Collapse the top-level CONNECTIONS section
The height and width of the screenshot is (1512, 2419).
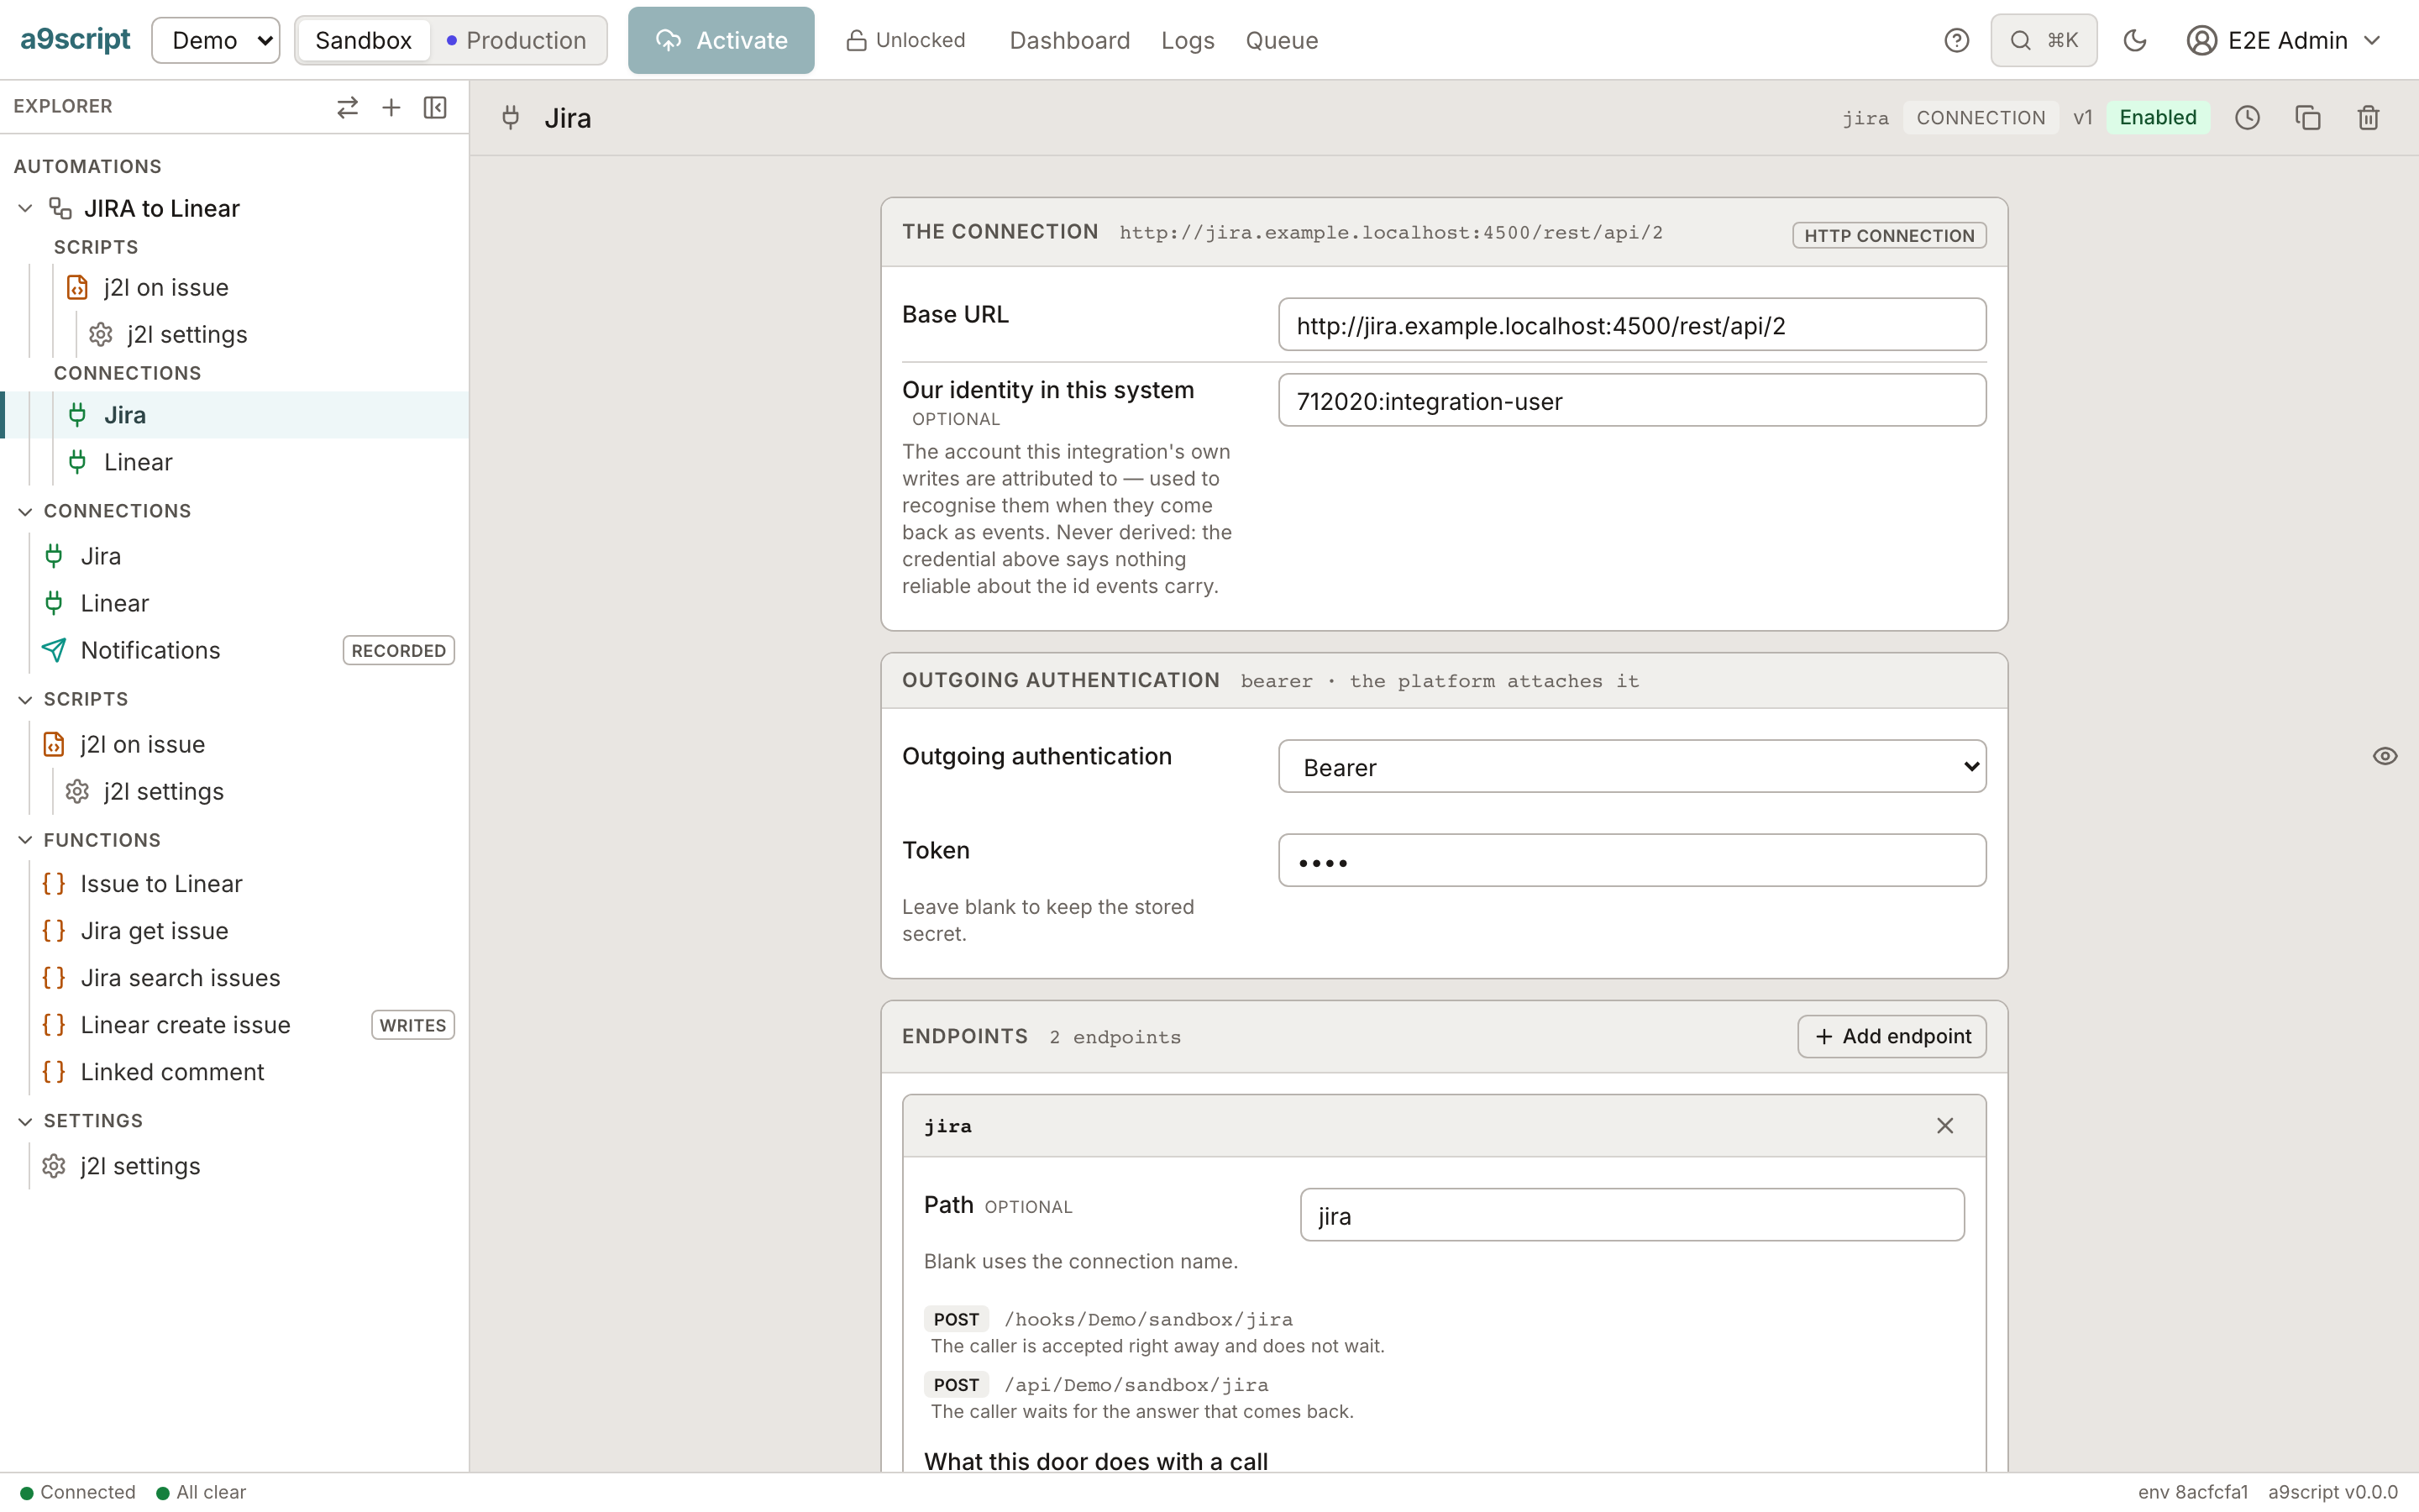tap(26, 511)
